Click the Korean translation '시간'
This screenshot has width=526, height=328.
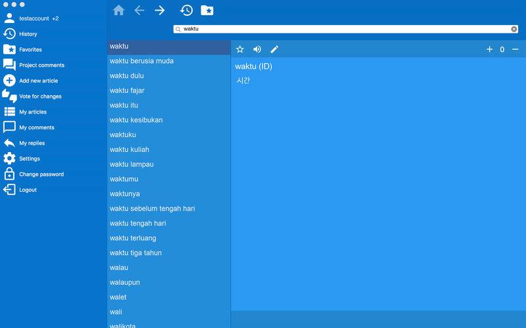tap(243, 80)
